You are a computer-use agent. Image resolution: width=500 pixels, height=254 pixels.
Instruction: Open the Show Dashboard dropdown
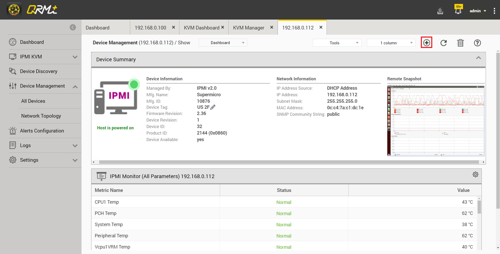point(223,43)
